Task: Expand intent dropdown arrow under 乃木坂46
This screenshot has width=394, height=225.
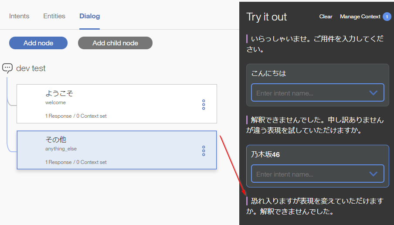Action: 374,174
